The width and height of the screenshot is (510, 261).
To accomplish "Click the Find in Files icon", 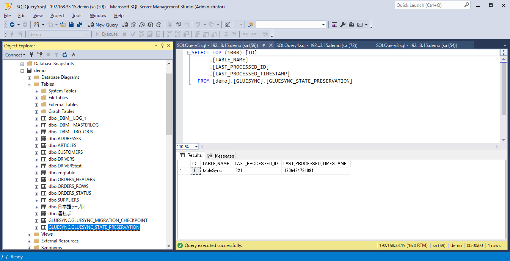I will 251,25.
